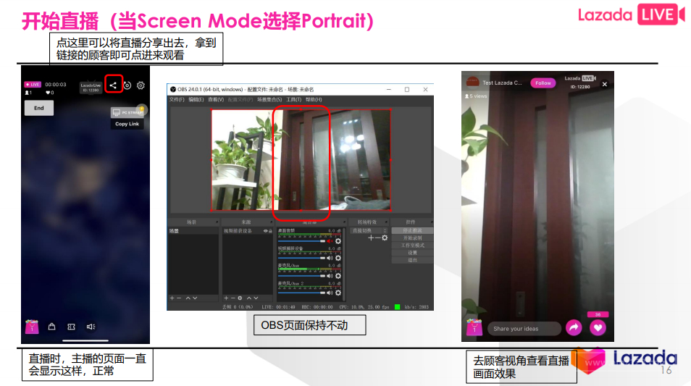Viewport: 691px width, 386px height.
Task: Open 场景集合(S) menu in OBS
Action: pyautogui.click(x=269, y=100)
